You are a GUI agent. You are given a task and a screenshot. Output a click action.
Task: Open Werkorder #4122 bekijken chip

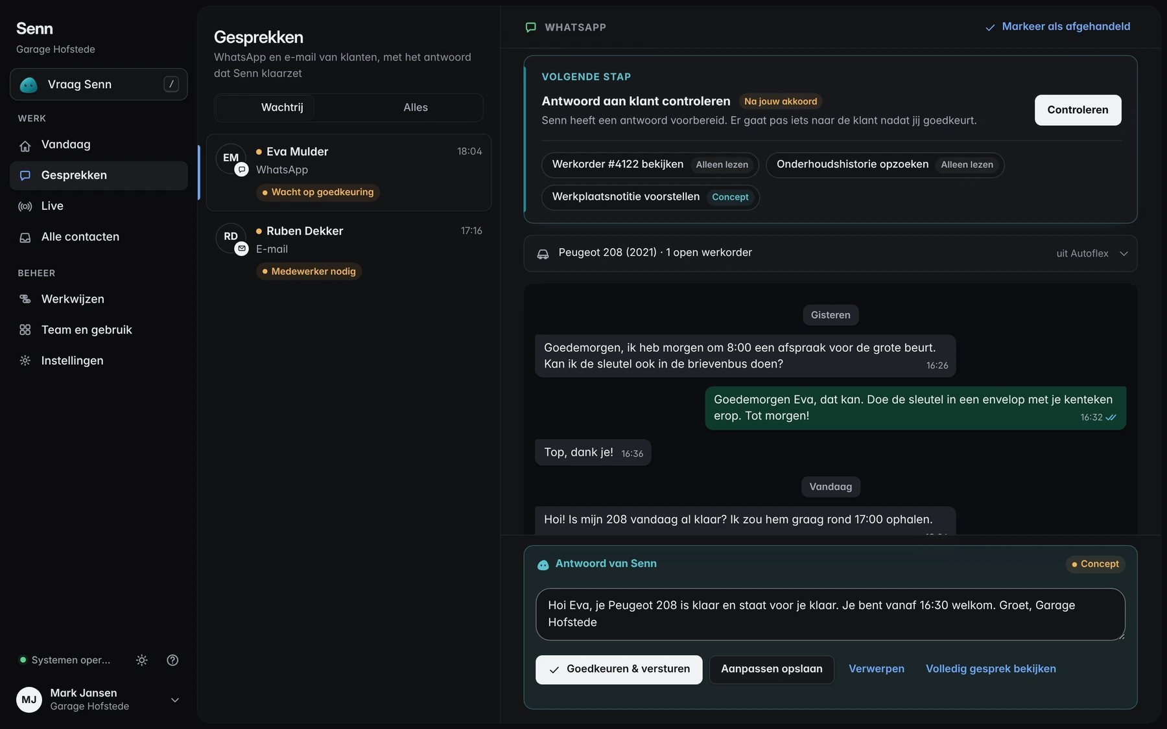point(650,165)
